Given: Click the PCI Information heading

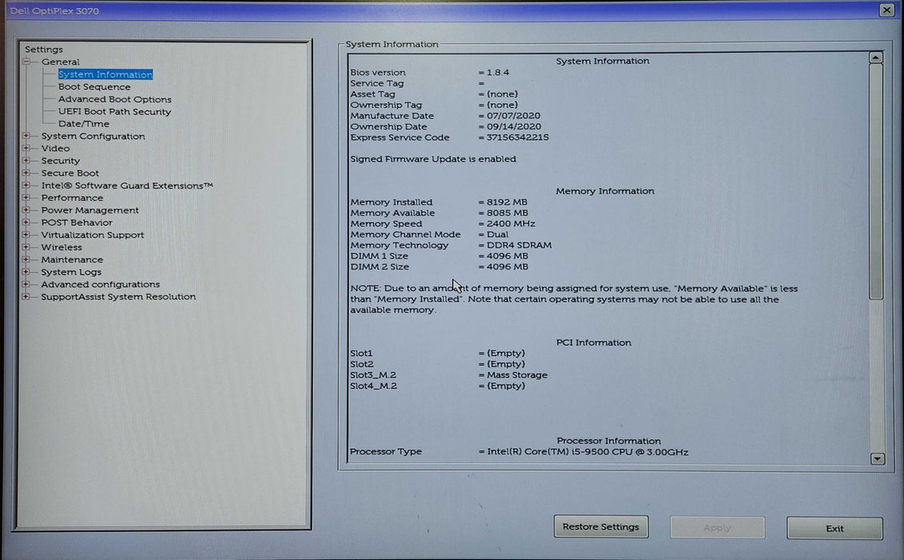Looking at the screenshot, I should coord(593,342).
